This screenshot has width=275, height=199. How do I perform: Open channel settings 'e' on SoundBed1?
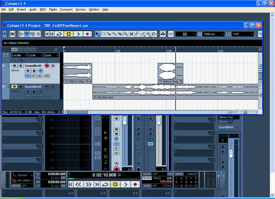coord(40,71)
